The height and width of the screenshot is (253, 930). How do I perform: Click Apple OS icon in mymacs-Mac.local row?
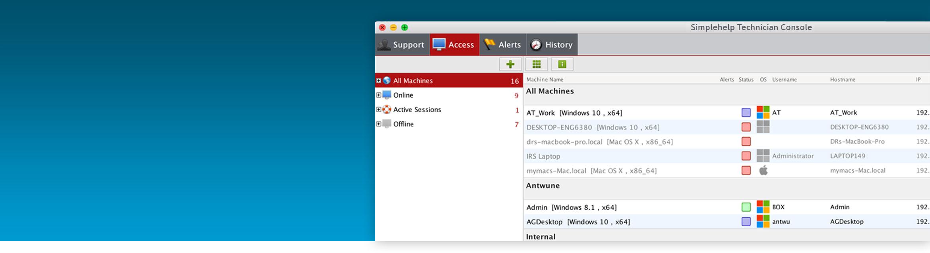pyautogui.click(x=763, y=171)
